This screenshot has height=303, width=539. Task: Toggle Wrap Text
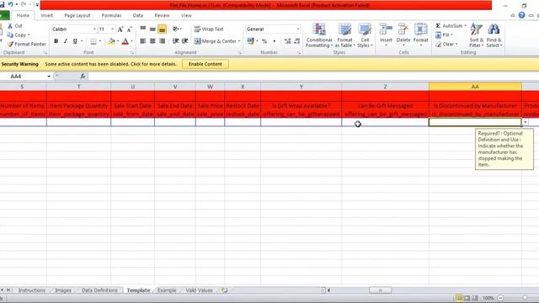click(209, 29)
